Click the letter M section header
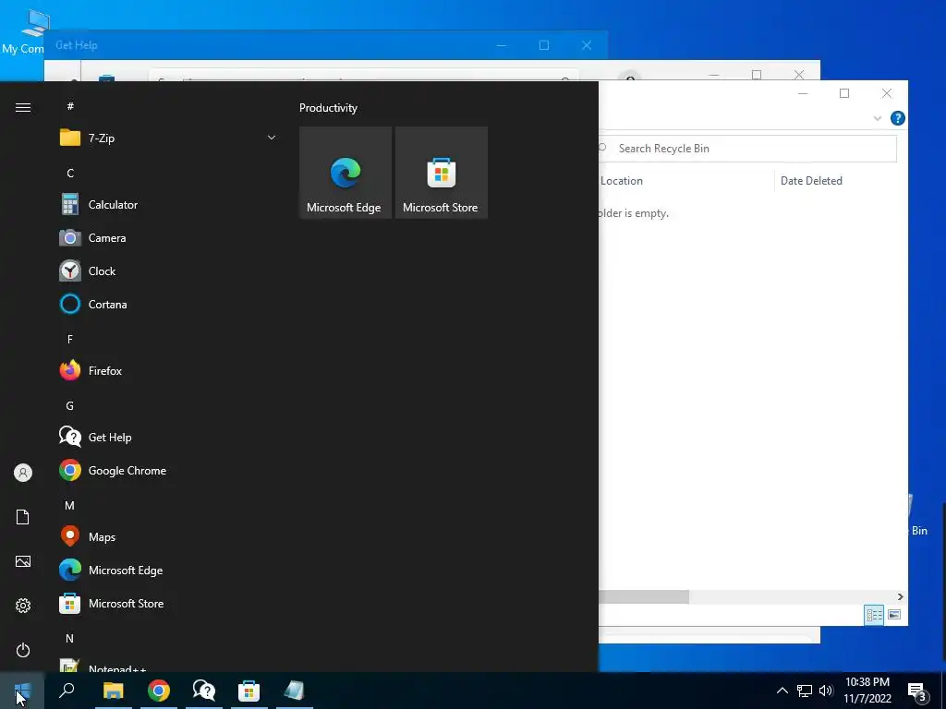Screen dimensions: 946x709 pyautogui.click(x=70, y=505)
